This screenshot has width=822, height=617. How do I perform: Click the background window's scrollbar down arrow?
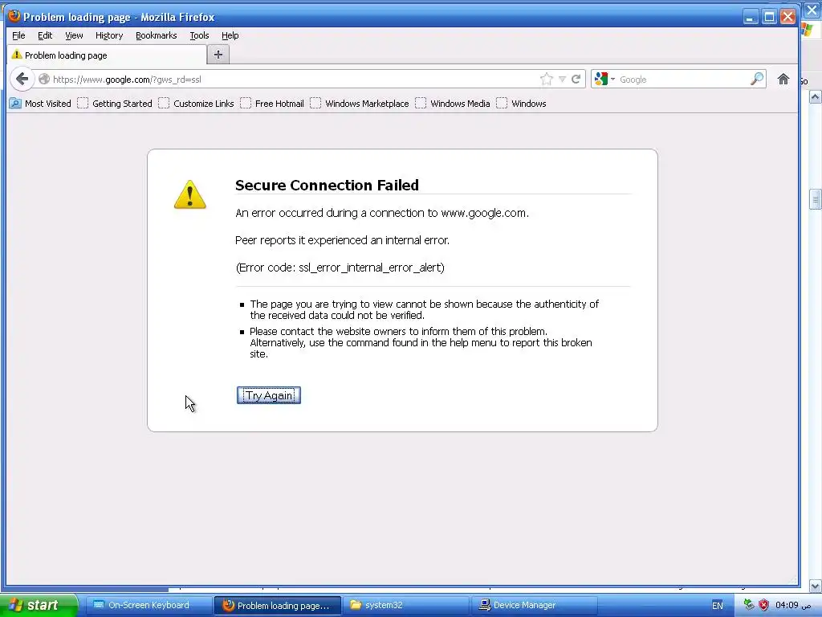(815, 586)
